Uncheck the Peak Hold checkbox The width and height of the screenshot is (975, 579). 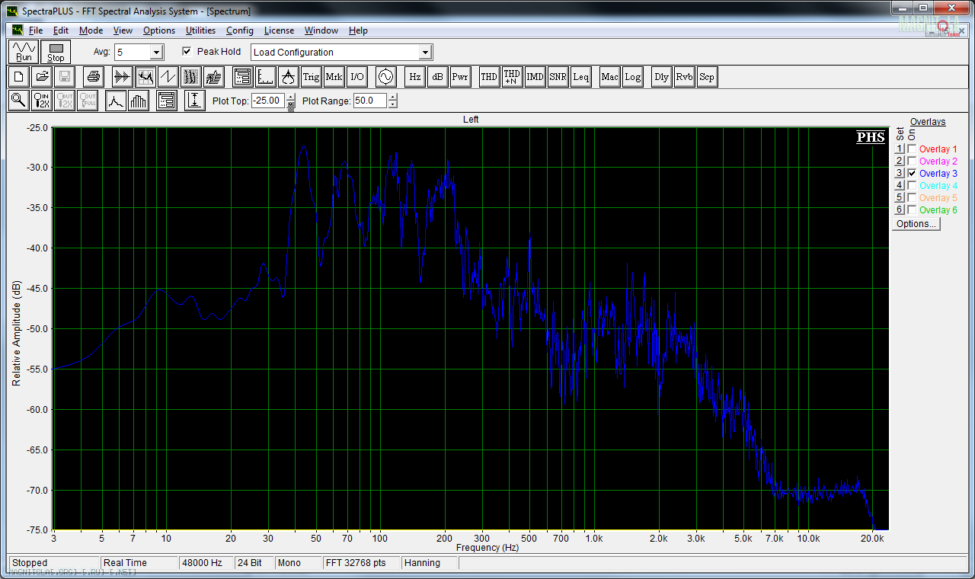tap(187, 52)
